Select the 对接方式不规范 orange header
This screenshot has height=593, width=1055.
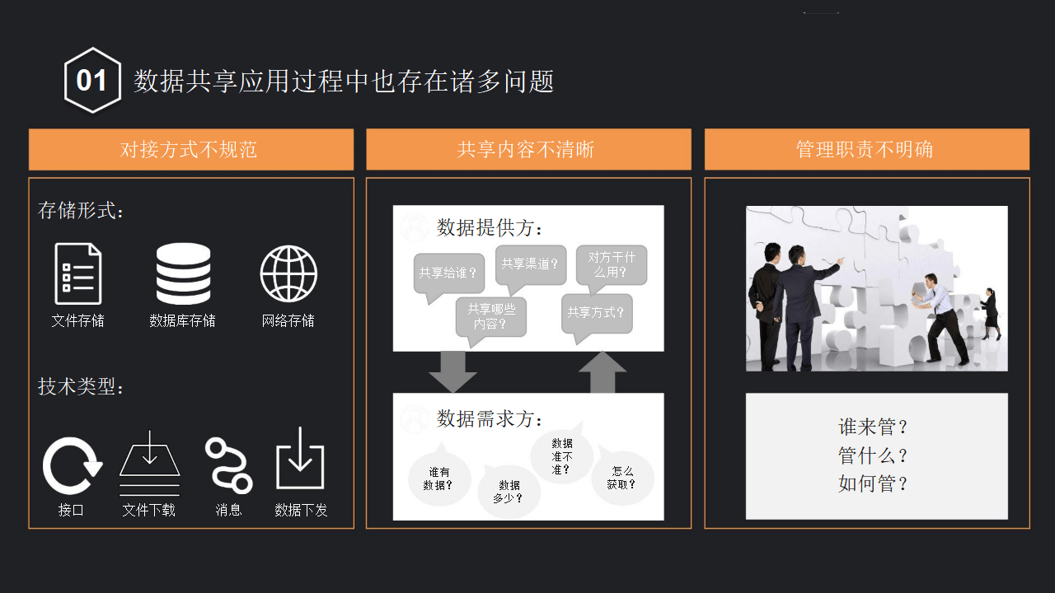click(x=191, y=149)
